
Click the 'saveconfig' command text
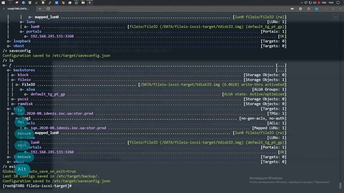tap(20, 51)
